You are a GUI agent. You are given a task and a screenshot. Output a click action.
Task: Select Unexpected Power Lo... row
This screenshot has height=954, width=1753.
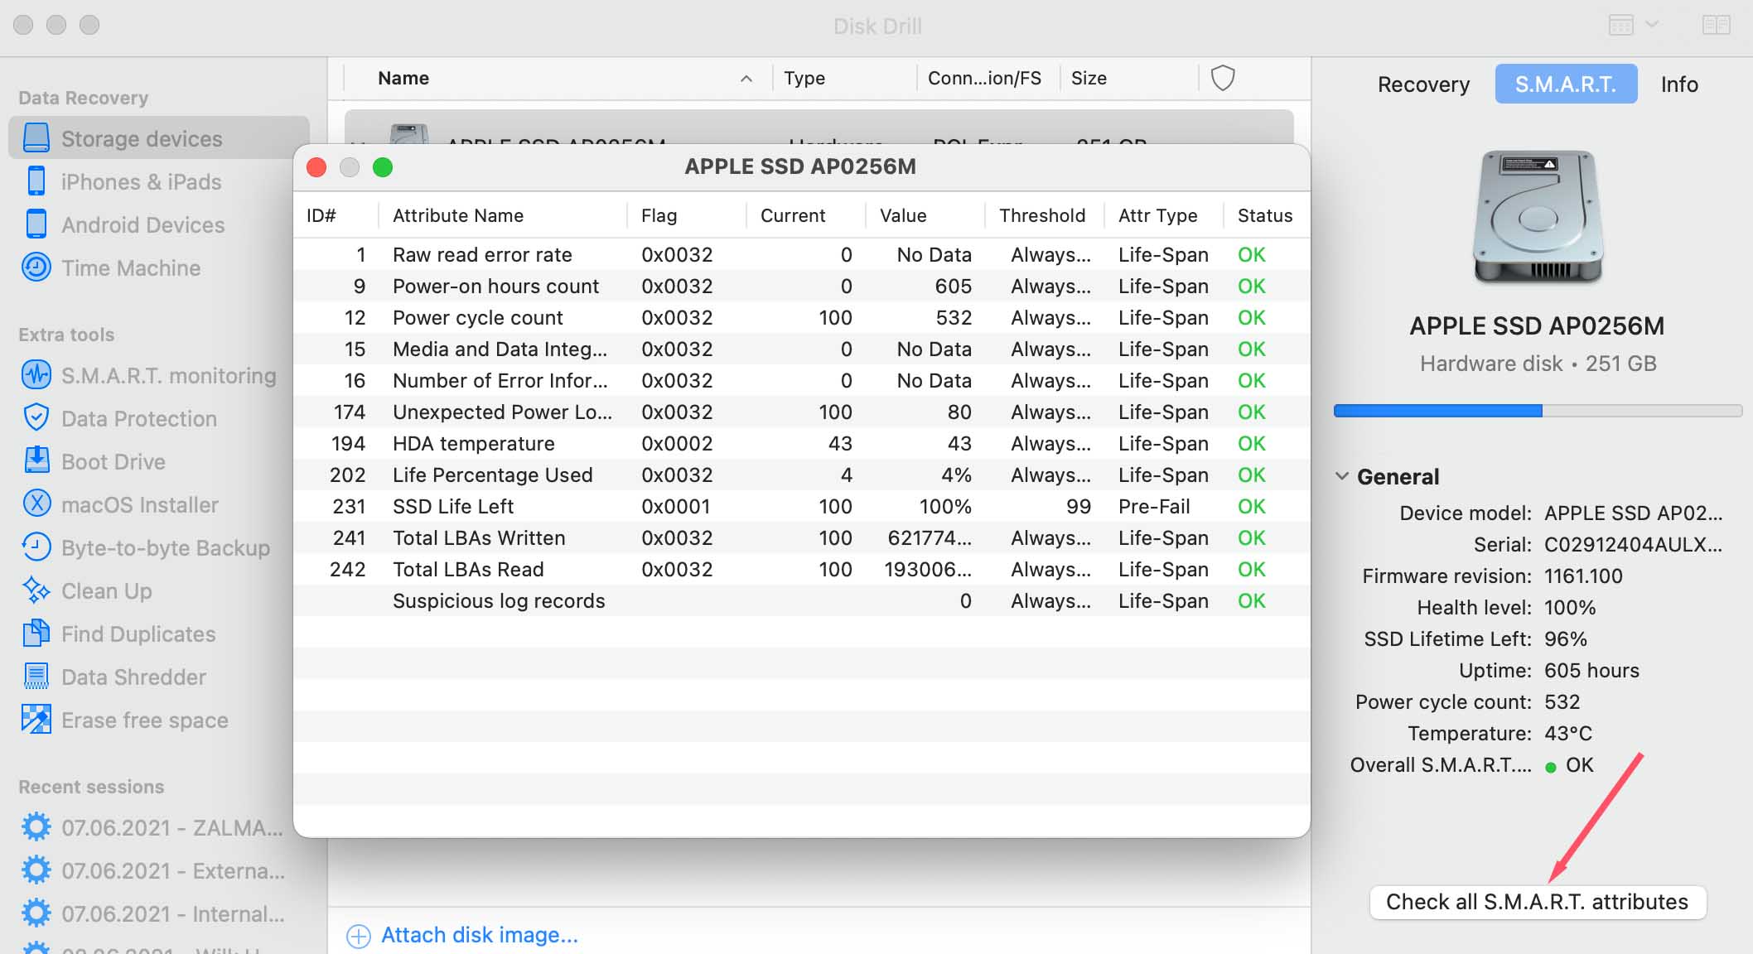pos(801,412)
